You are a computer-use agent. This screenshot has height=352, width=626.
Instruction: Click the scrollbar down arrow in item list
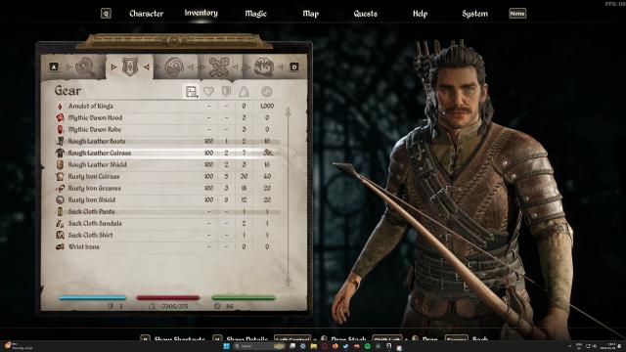point(288,282)
